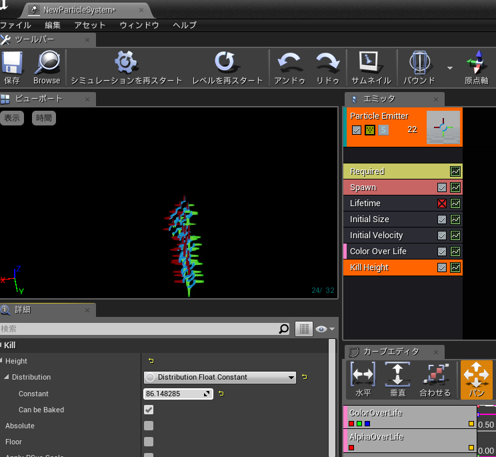Open the バウンド options dropdown arrow
This screenshot has height=457, width=496.
click(x=450, y=68)
